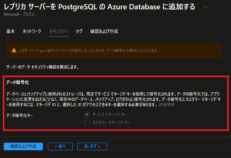Go back with the < 前へ button
Screen dimensions: 231x158
pyautogui.click(x=60, y=146)
